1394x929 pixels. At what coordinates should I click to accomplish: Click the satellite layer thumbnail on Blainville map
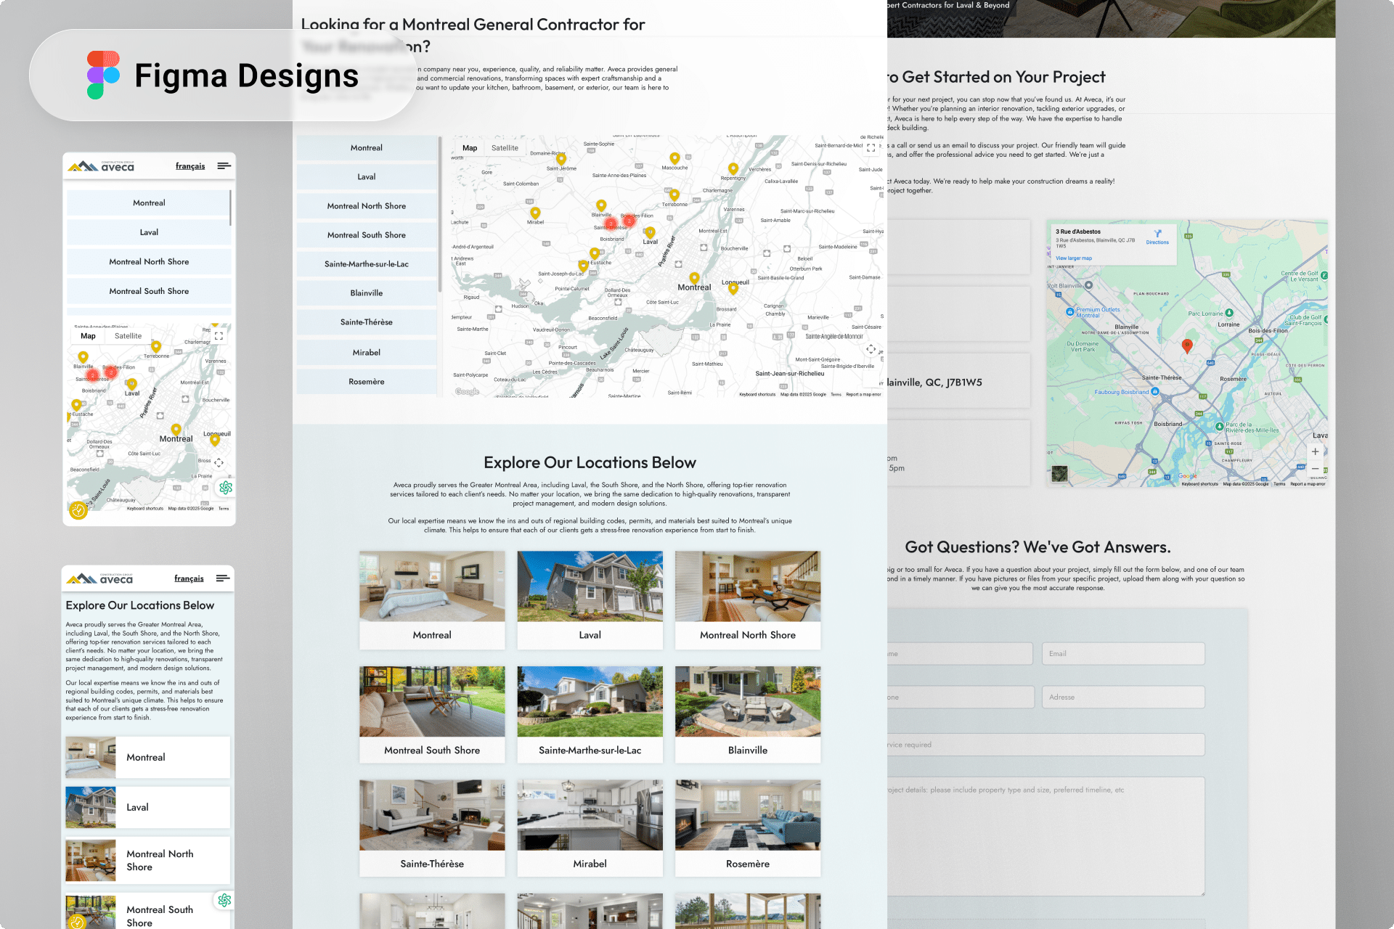1060,474
